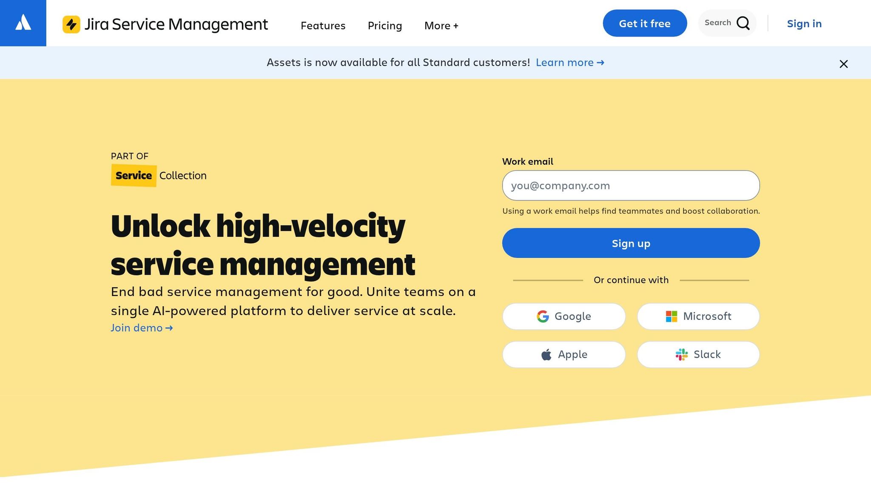Open Learn more about Assets link

[x=570, y=63]
